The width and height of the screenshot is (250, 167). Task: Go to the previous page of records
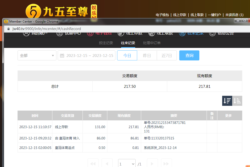tap(107, 163)
